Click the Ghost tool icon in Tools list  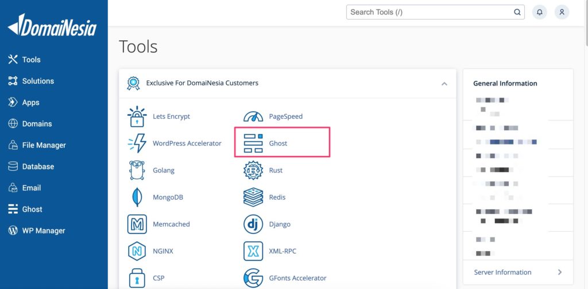coord(253,143)
